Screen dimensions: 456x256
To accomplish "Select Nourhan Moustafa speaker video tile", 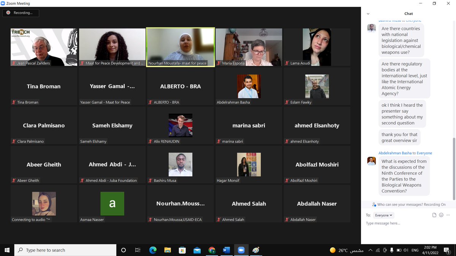I will (x=180, y=47).
